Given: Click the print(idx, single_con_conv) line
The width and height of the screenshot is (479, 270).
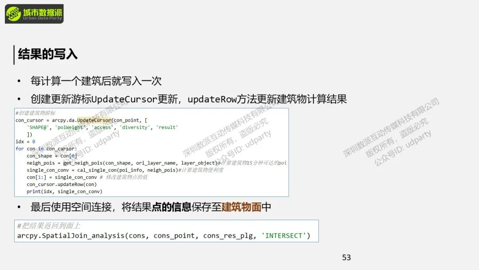Looking at the screenshot, I should (64, 191).
